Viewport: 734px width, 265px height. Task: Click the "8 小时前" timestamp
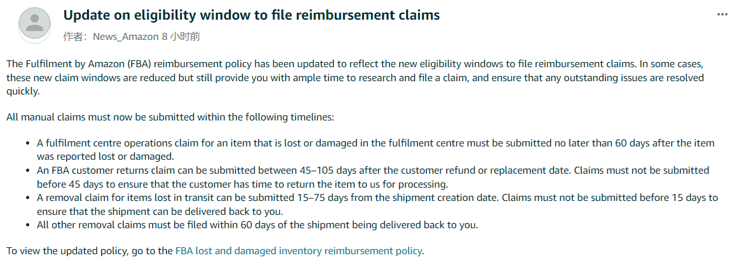click(x=186, y=37)
